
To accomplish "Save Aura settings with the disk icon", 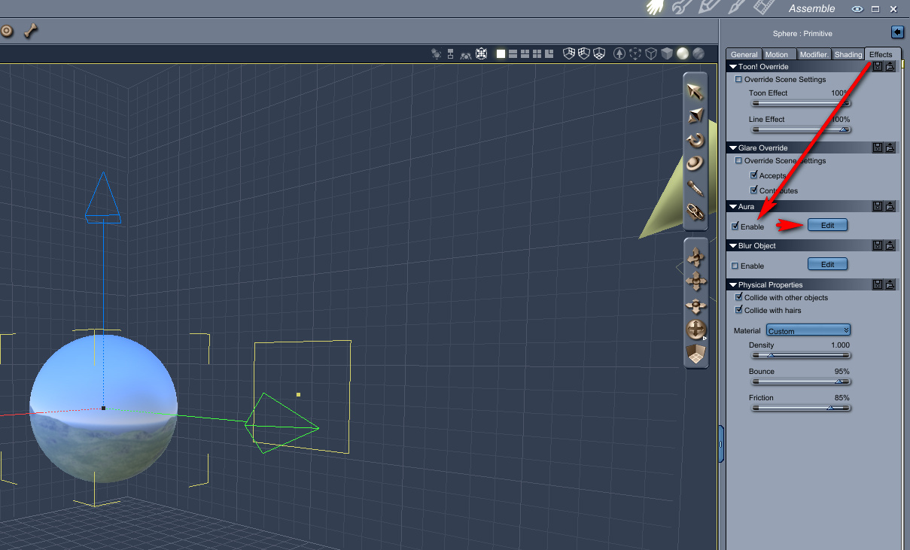I will (877, 206).
